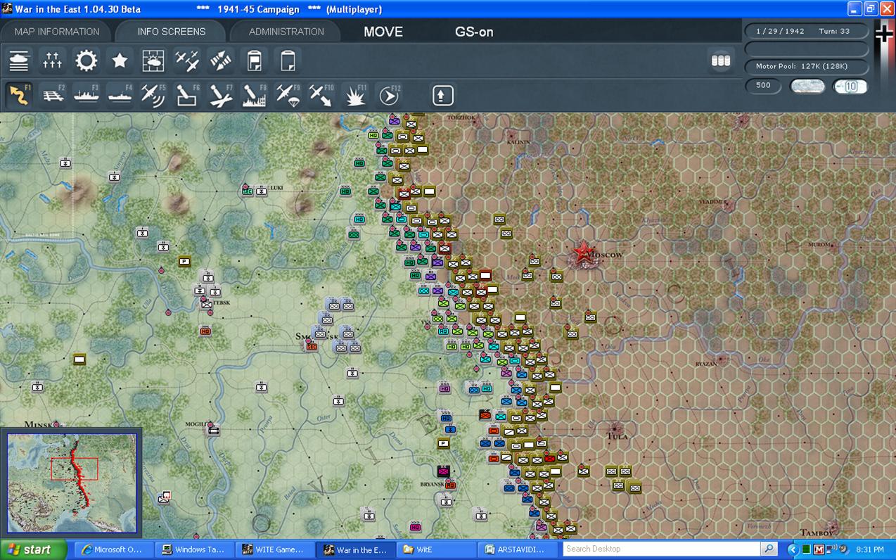Switch to the ADMINISTRATION tab

click(286, 32)
